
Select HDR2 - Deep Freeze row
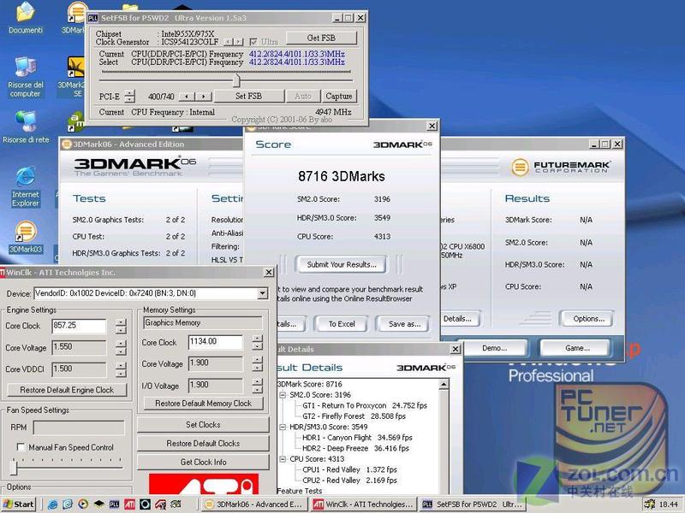(356, 448)
